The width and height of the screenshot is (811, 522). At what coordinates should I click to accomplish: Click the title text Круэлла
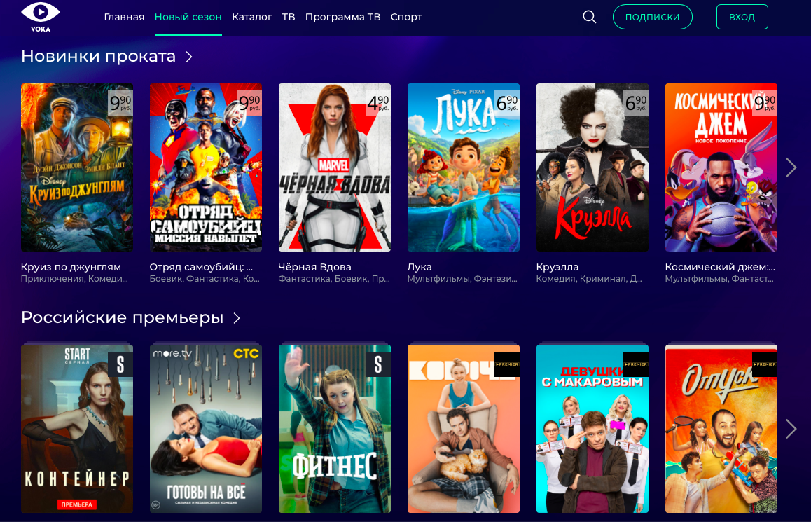point(557,267)
